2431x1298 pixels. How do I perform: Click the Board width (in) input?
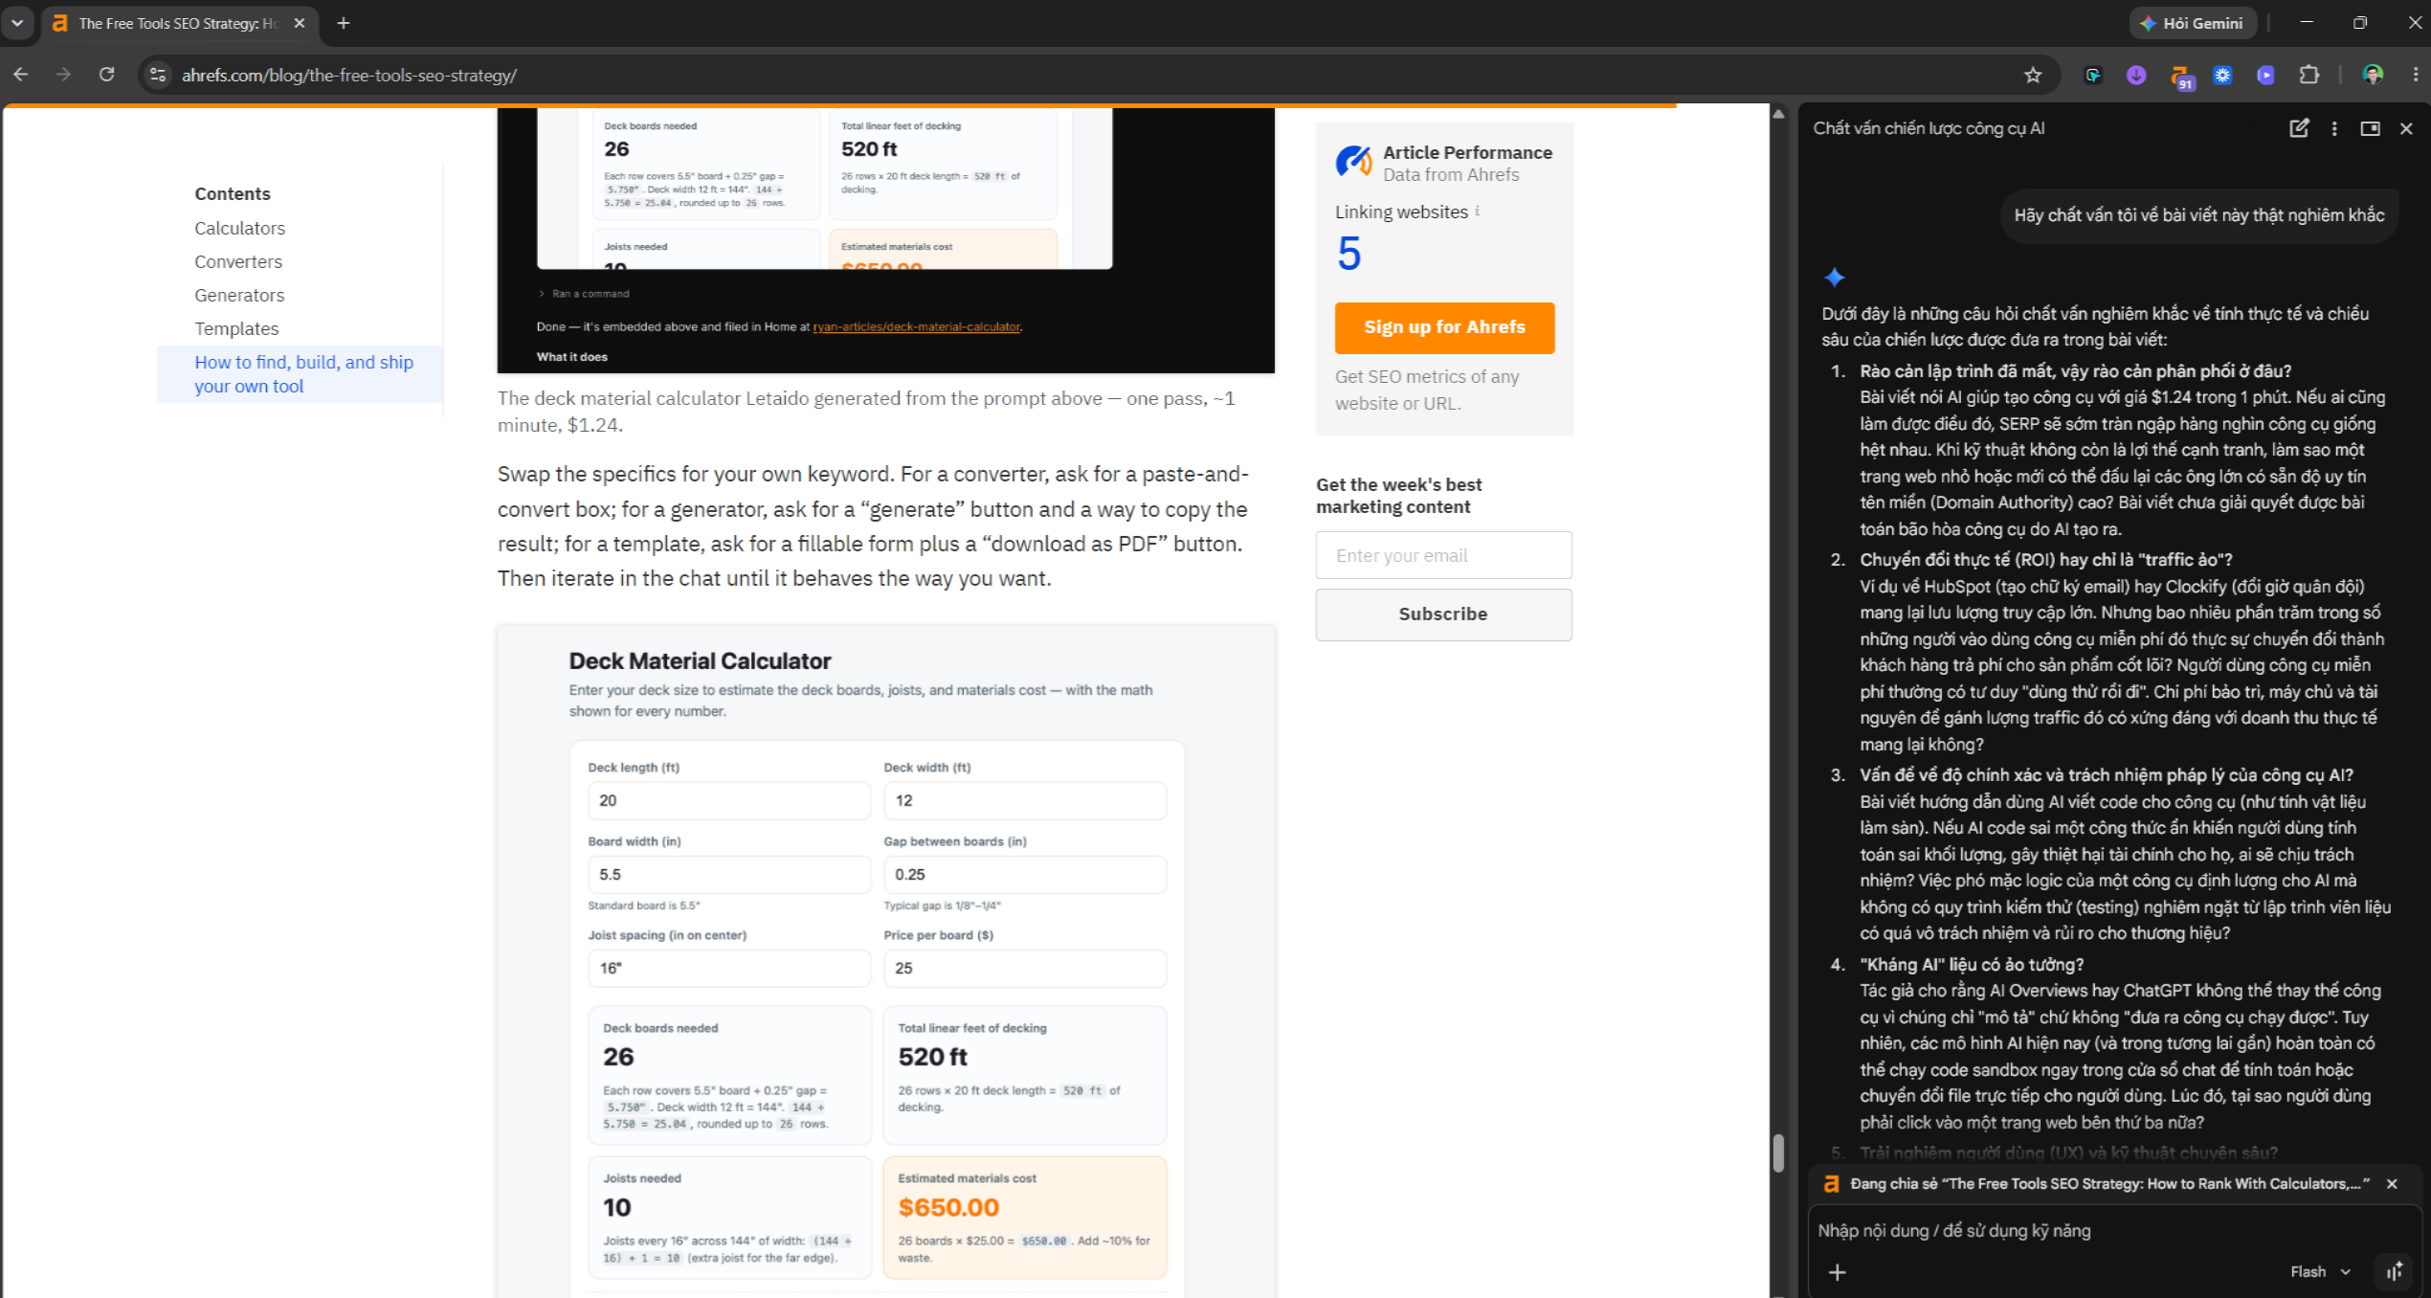click(x=728, y=874)
